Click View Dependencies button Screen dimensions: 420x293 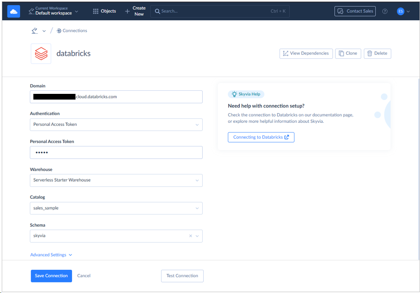(x=306, y=54)
